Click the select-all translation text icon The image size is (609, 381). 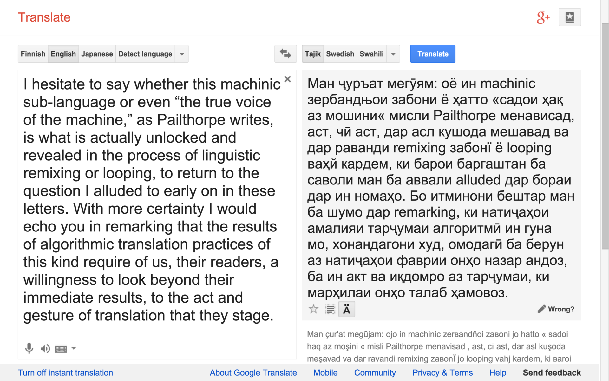(x=330, y=309)
